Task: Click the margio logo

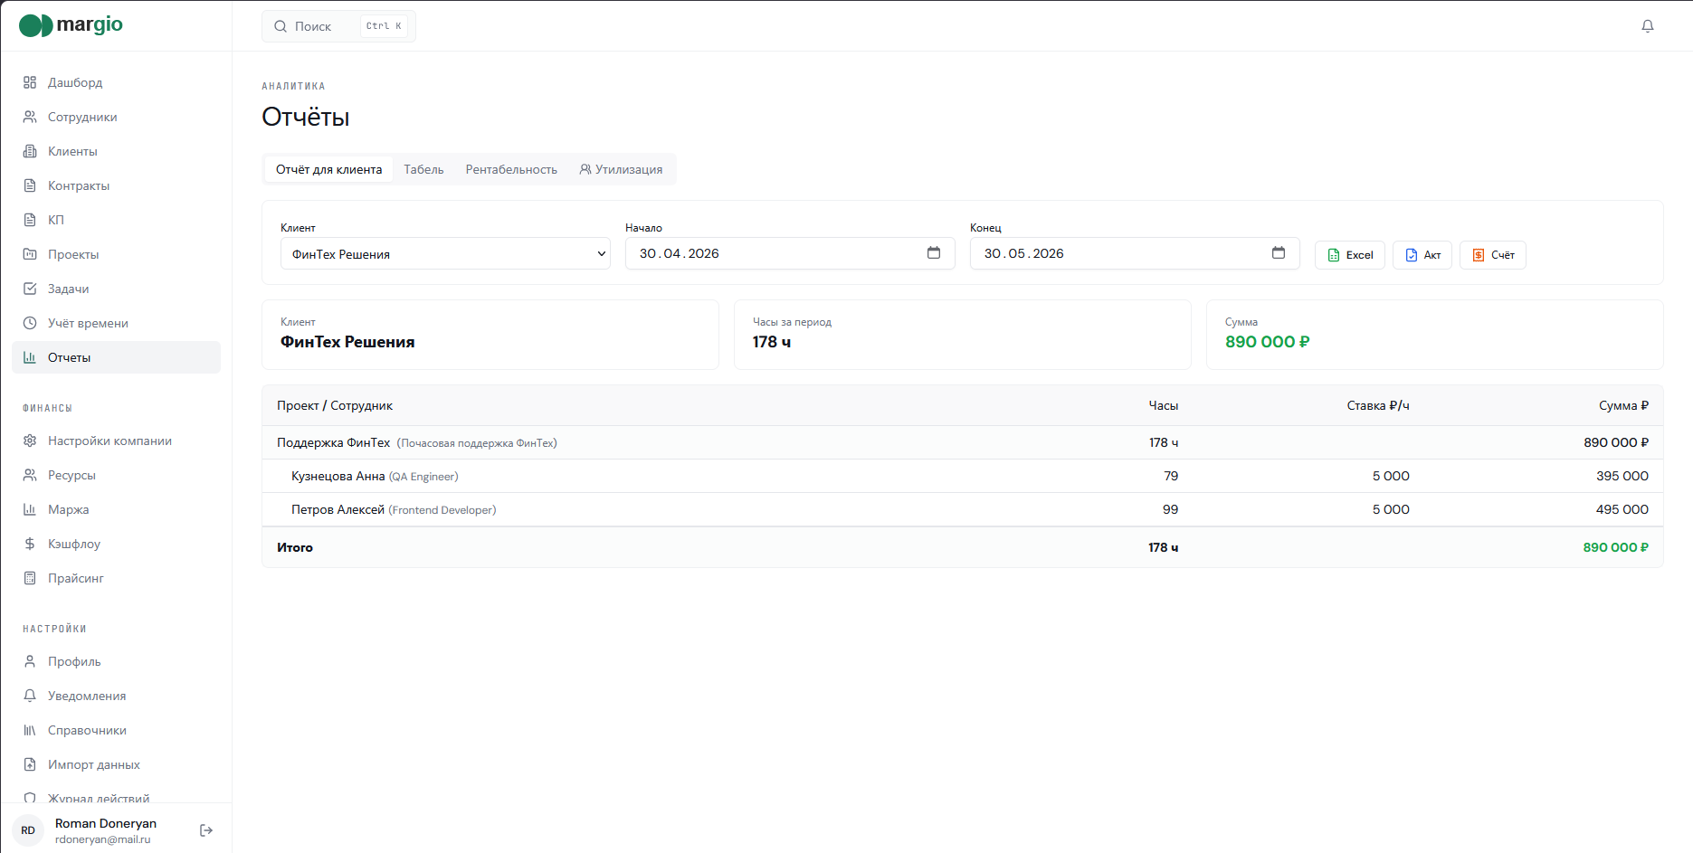Action: [71, 25]
